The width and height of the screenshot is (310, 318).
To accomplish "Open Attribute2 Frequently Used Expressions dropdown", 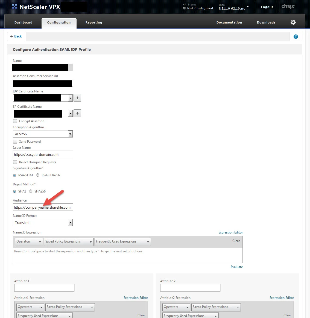I will (x=190, y=315).
